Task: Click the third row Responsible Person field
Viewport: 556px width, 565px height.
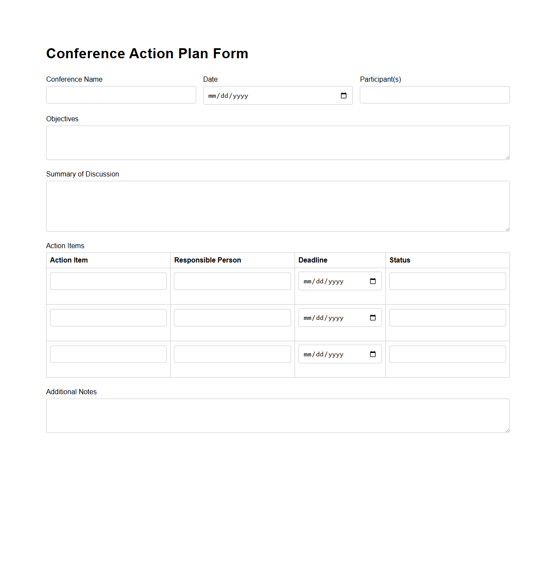Action: (x=232, y=354)
